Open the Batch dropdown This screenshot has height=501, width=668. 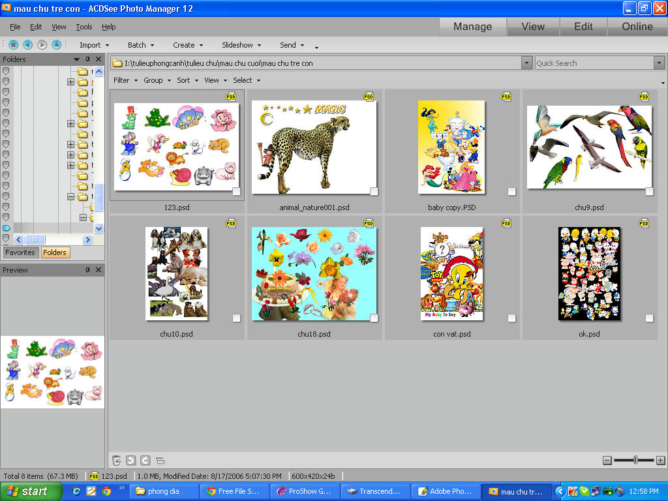(x=141, y=45)
